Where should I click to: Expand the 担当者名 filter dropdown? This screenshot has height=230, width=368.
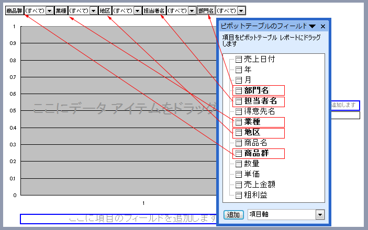coord(192,10)
